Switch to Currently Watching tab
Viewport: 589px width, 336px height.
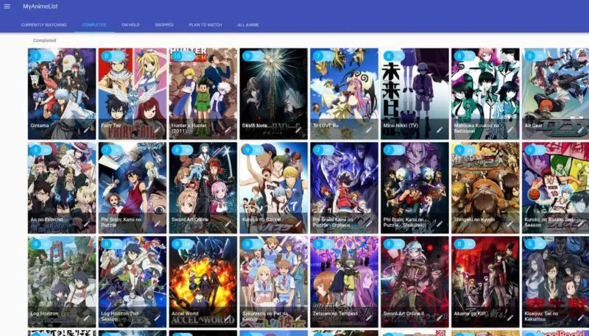tap(44, 25)
